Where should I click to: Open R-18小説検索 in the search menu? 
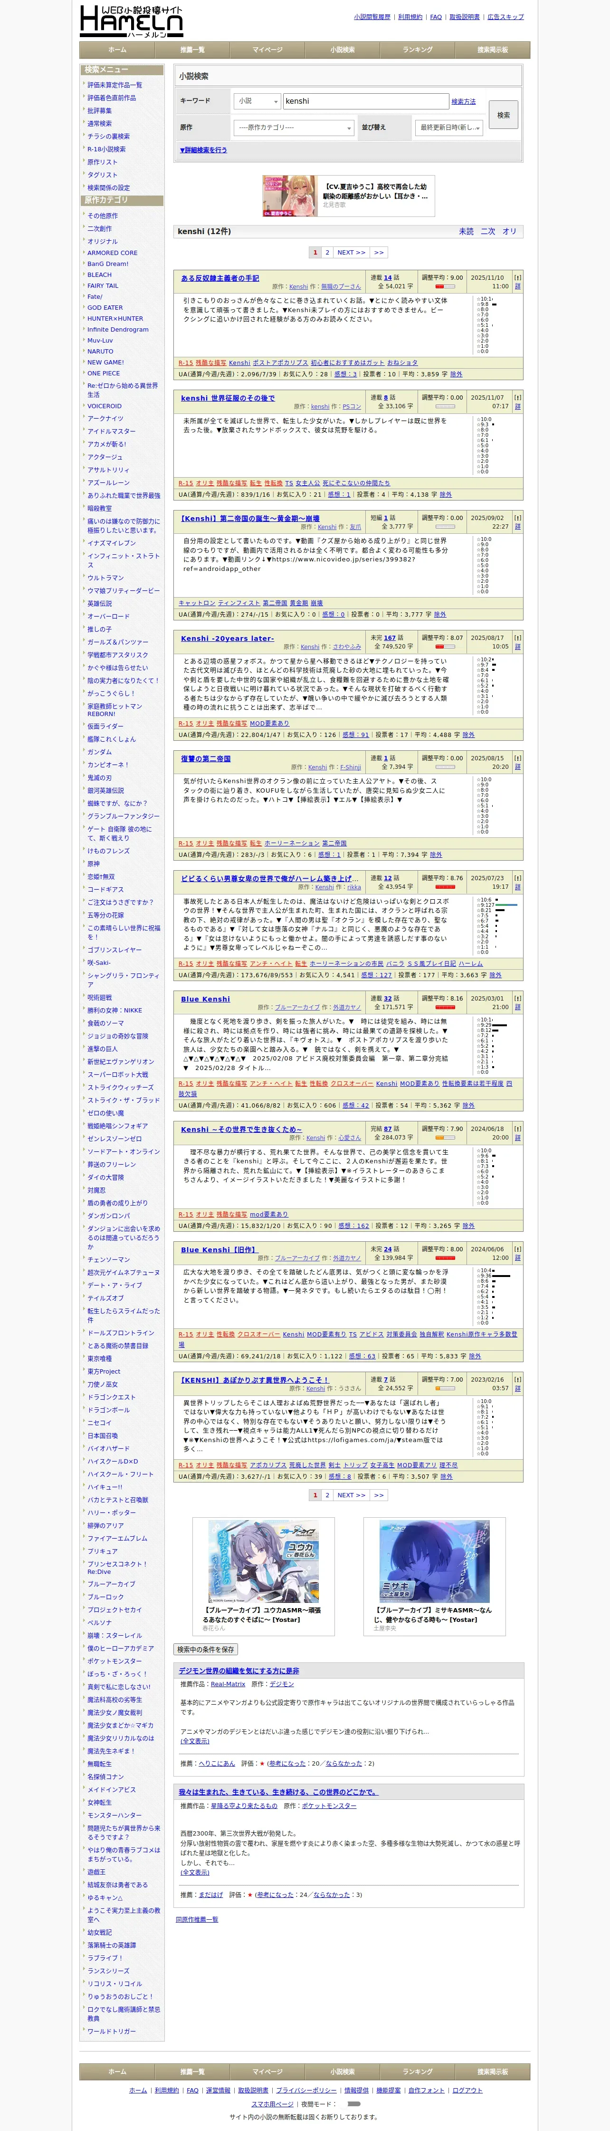(106, 149)
